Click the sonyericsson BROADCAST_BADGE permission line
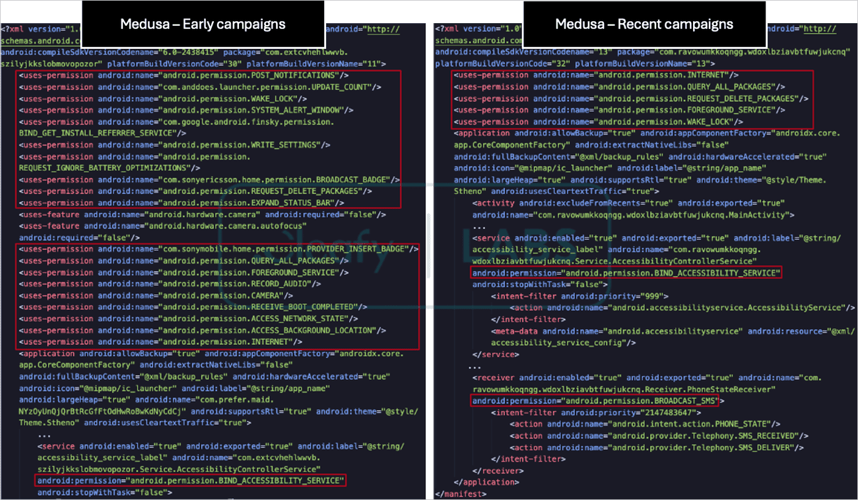This screenshot has width=858, height=500. click(209, 179)
